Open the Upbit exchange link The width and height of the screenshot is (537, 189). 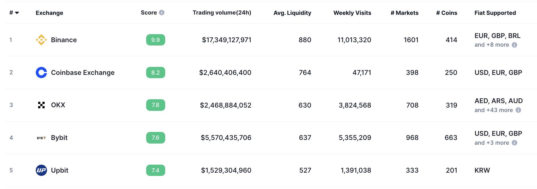point(60,170)
